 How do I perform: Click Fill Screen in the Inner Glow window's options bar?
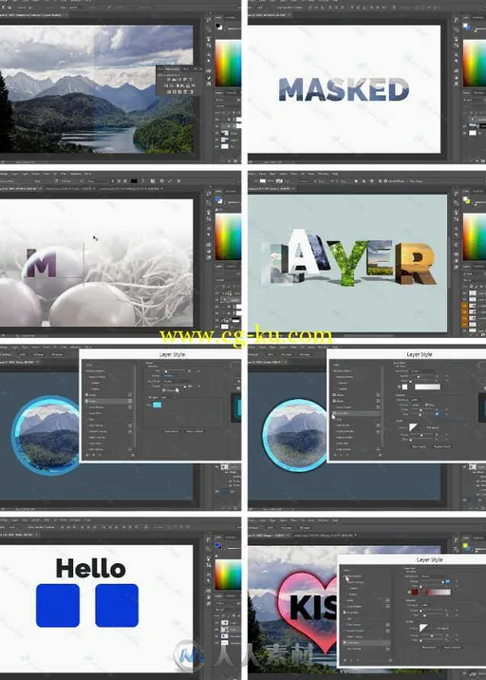[x=305, y=355]
